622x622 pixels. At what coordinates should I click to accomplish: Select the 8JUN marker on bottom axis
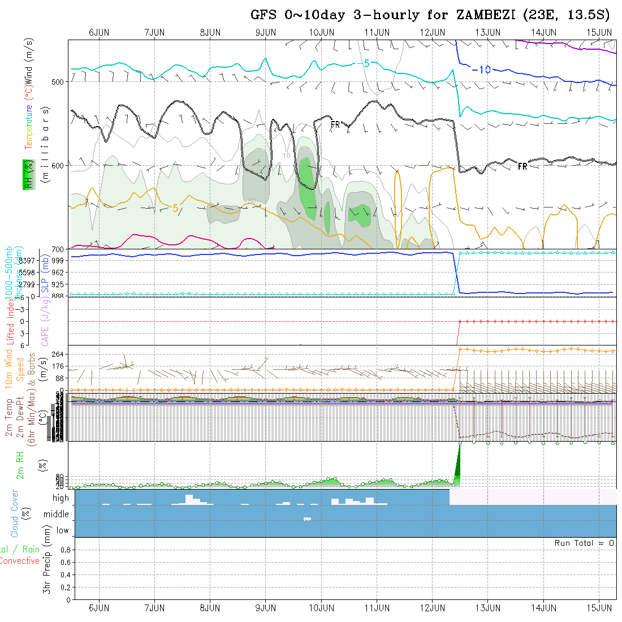tap(210, 608)
